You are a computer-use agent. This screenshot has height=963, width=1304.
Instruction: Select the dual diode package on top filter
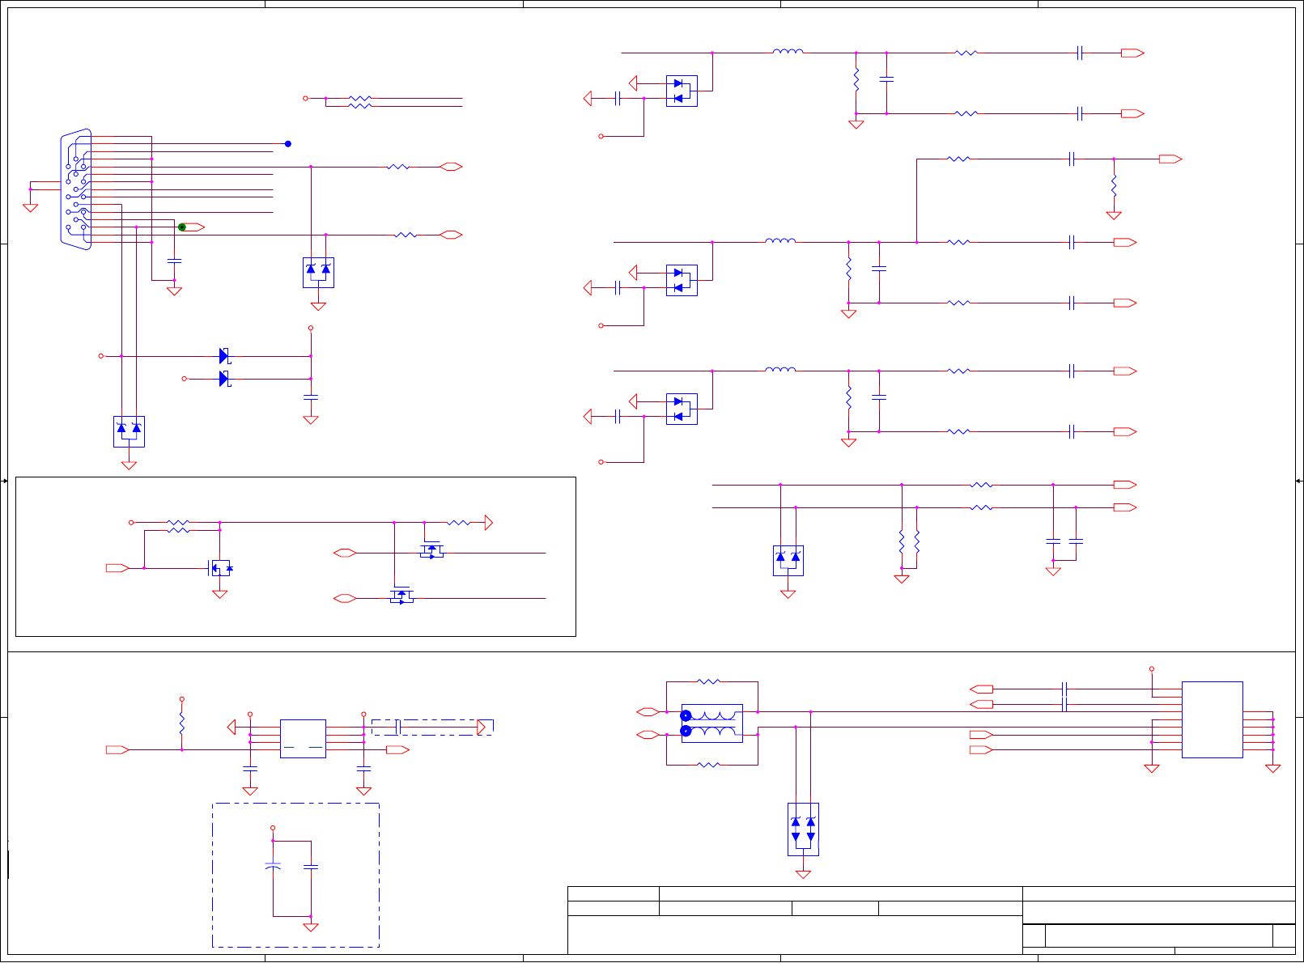coord(682,91)
